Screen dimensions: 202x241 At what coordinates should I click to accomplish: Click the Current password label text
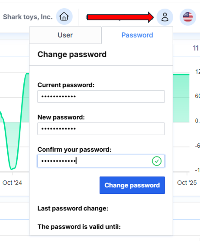click(66, 85)
